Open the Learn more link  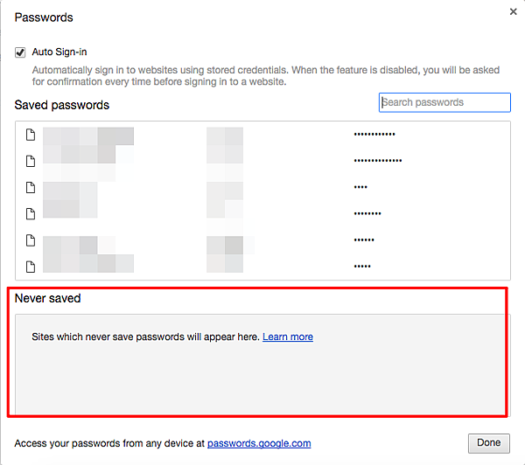tap(288, 337)
